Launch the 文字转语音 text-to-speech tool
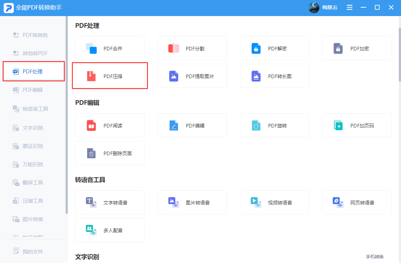Viewport: 401px width, 263px height. [x=110, y=202]
